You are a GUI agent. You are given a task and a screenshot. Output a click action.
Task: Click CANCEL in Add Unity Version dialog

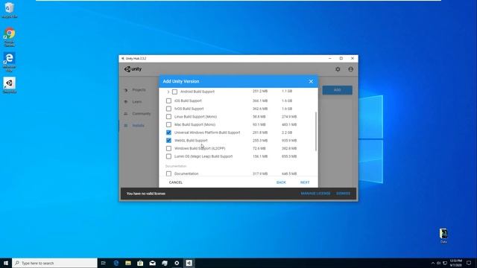(176, 182)
